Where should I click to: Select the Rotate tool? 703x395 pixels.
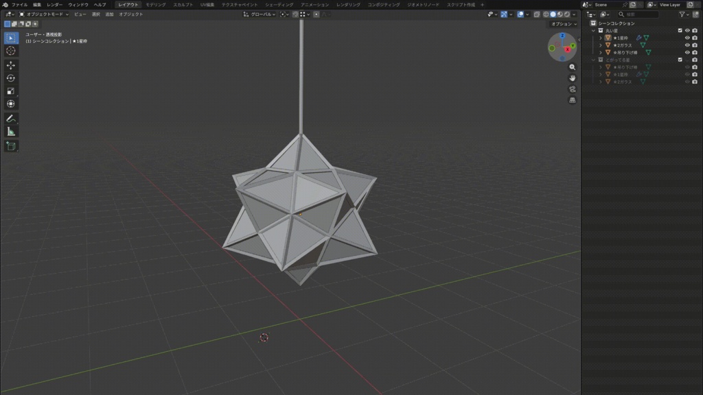pyautogui.click(x=11, y=78)
